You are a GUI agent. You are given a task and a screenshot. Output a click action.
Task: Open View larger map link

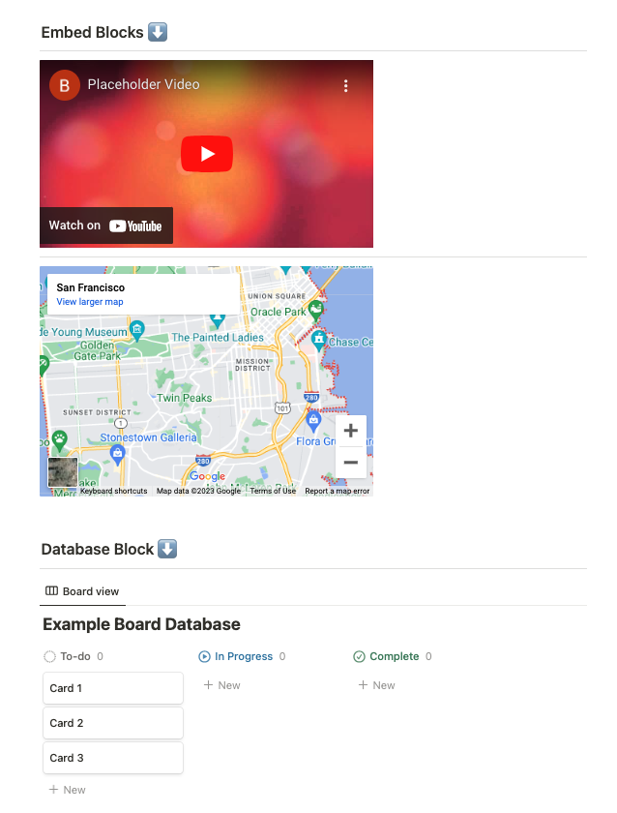[90, 302]
